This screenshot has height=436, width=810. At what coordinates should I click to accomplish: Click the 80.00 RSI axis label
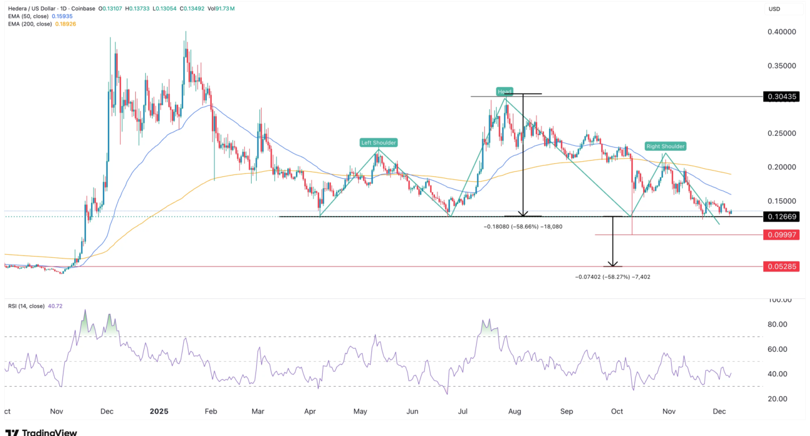coord(779,325)
